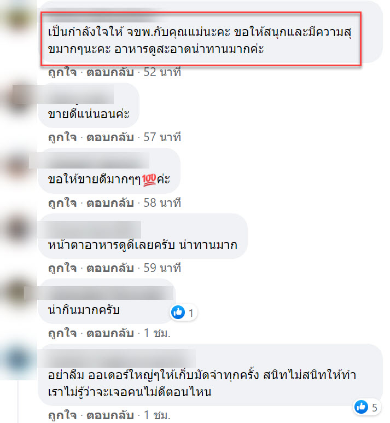
Task: Click ถูกใจ under the 52 นาที comment
Action: (x=62, y=72)
